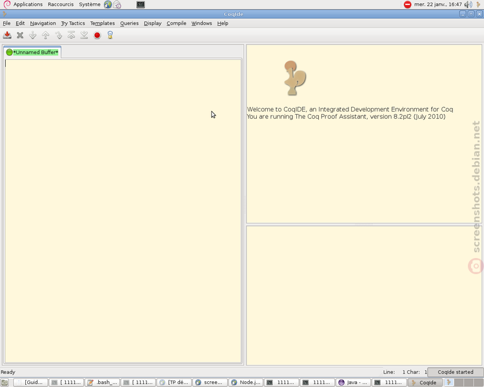Click the red Interrupt computations icon
This screenshot has width=484, height=387.
click(x=97, y=35)
